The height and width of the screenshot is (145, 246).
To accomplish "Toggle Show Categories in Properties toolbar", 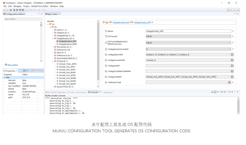I will [24, 71].
